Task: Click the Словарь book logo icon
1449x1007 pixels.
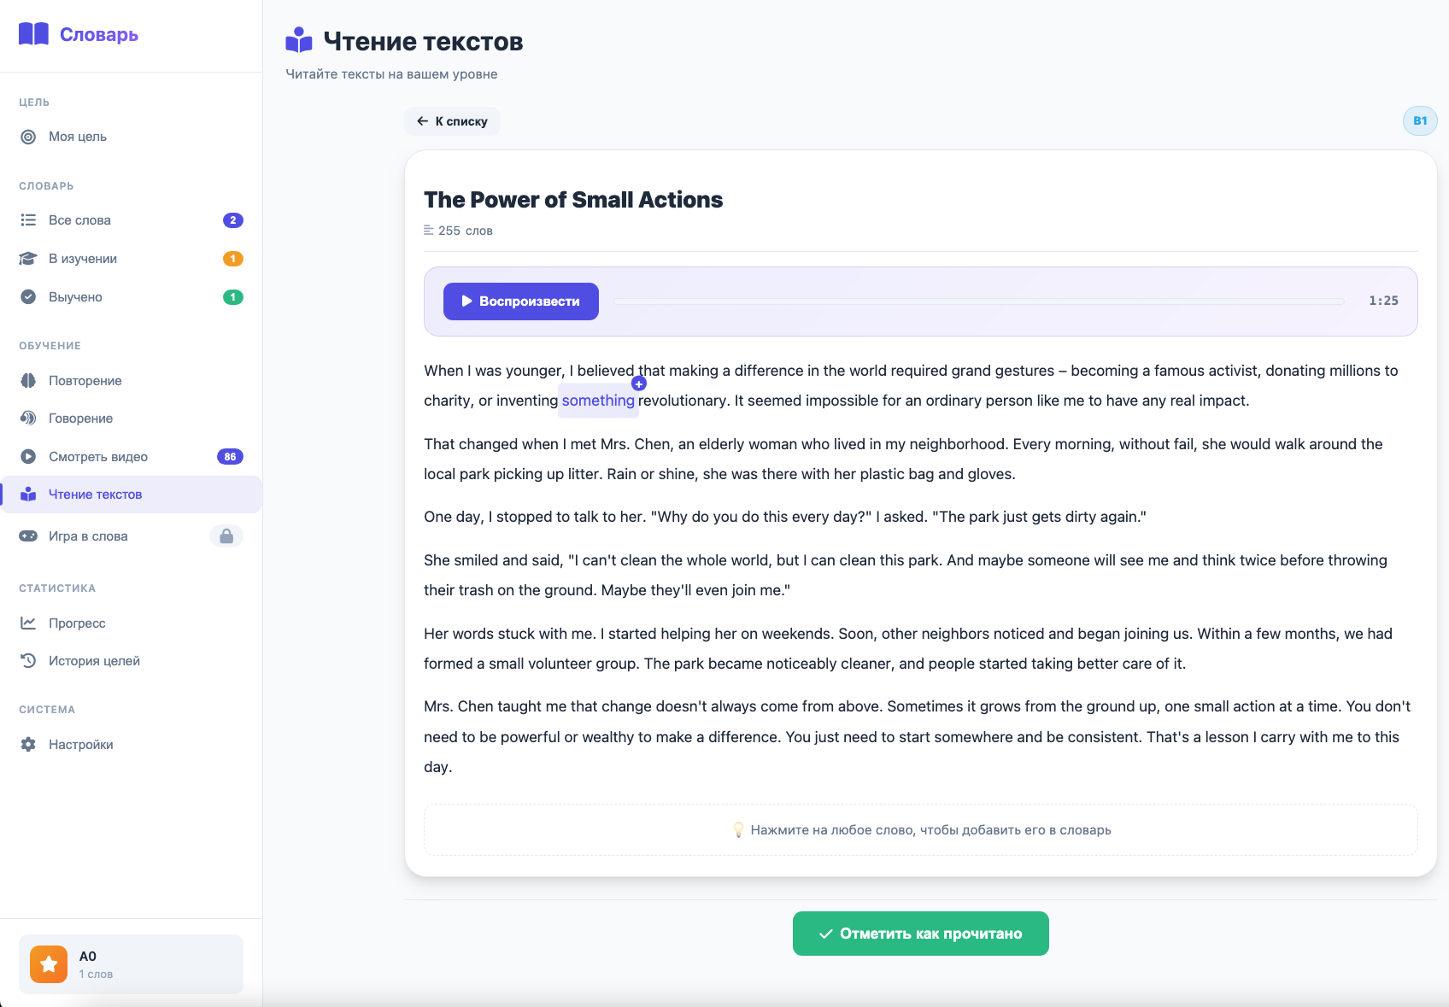Action: point(33,34)
